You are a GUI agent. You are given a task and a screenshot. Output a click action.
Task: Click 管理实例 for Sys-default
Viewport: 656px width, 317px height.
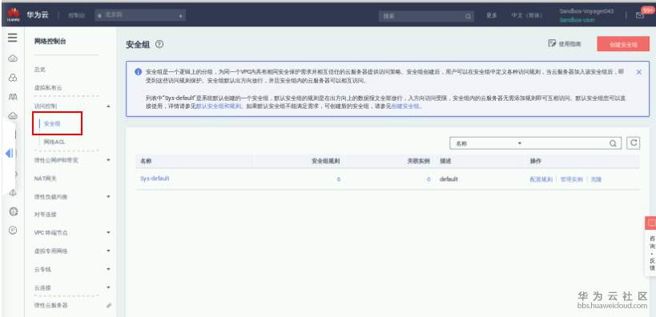click(x=571, y=179)
